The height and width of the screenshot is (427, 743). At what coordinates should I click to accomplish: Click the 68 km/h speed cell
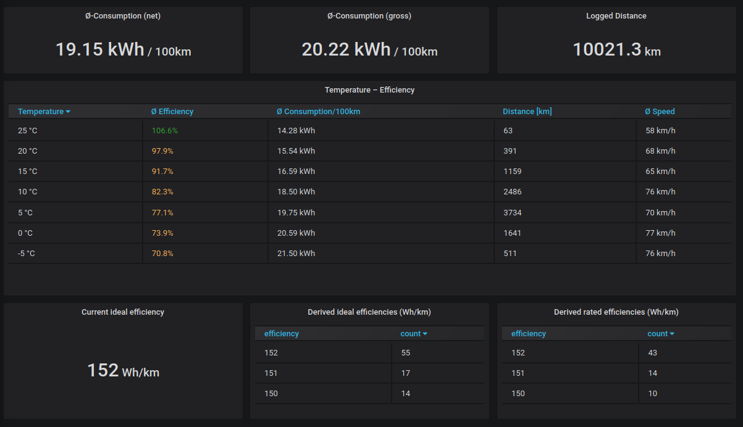(684, 151)
